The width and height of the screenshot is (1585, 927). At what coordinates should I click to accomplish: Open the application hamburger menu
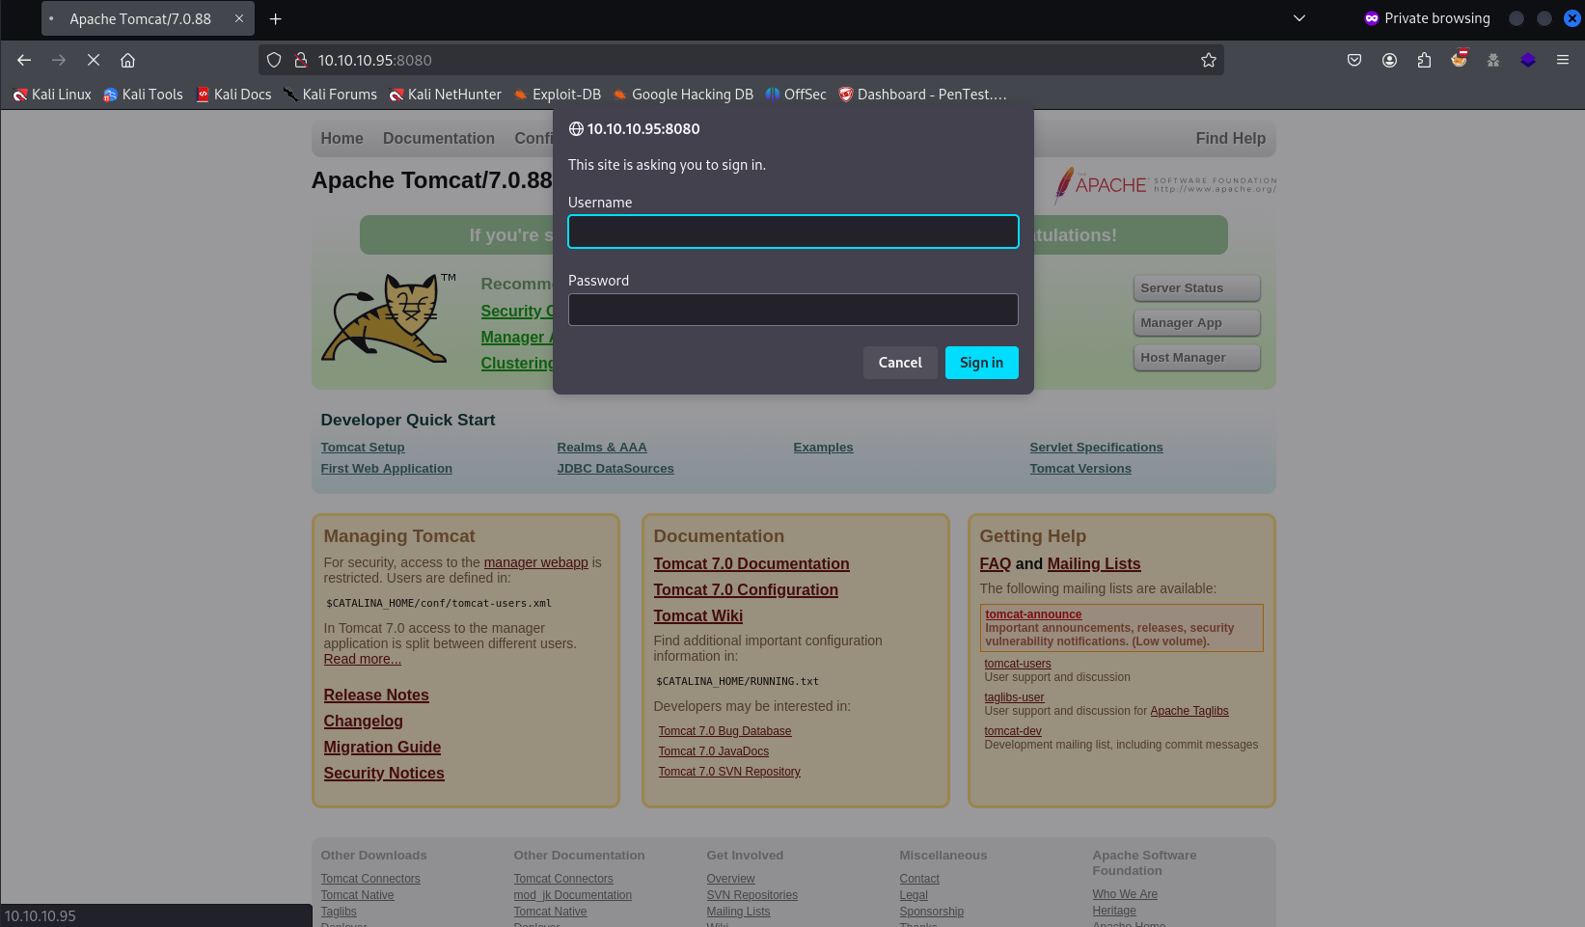point(1563,60)
